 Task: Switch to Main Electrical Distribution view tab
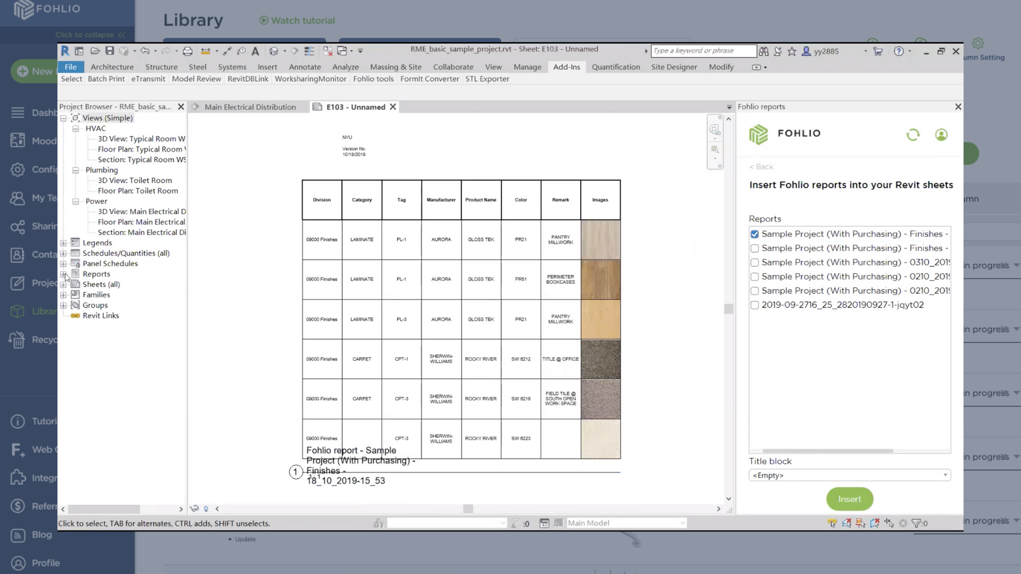coord(250,107)
